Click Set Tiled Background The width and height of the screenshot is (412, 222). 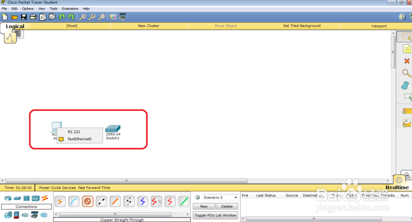[302, 26]
